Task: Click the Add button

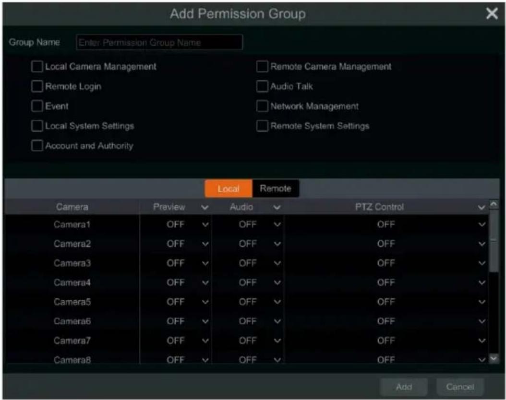Action: (404, 387)
